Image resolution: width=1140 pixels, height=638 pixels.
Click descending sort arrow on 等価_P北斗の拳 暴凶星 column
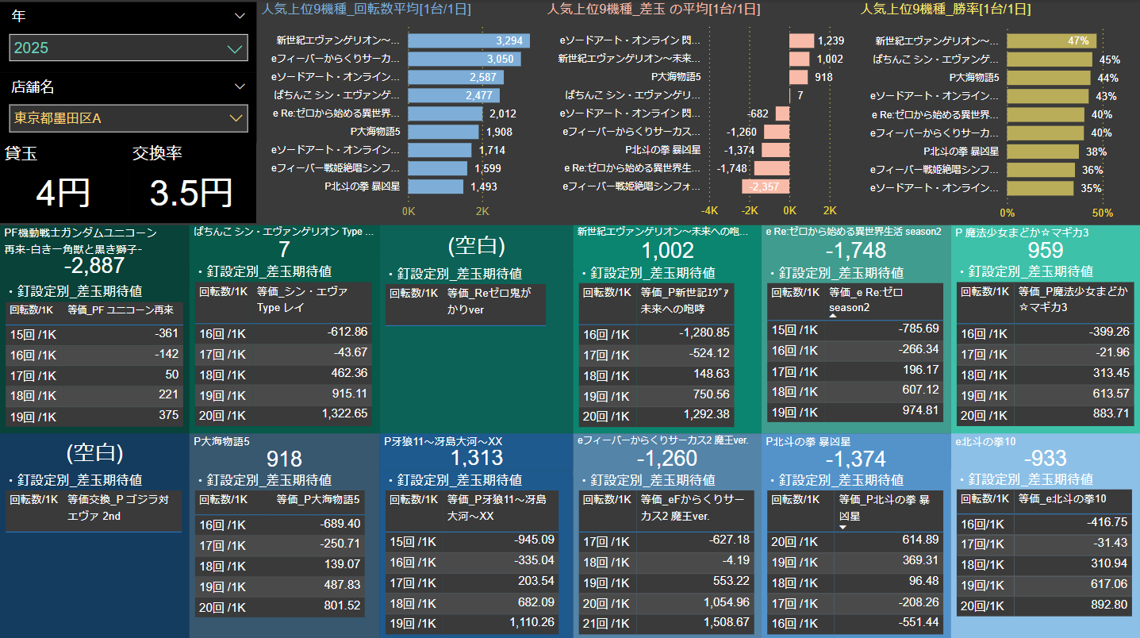[x=843, y=527]
